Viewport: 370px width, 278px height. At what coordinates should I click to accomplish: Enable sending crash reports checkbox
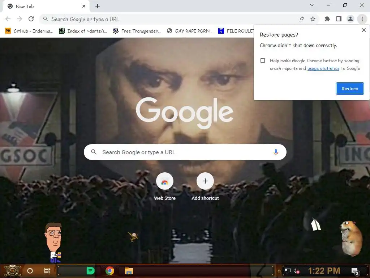tap(263, 60)
